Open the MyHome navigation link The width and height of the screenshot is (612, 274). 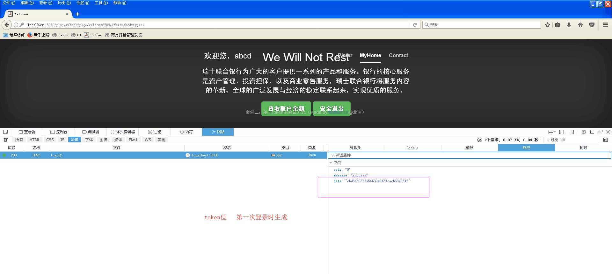coord(370,55)
